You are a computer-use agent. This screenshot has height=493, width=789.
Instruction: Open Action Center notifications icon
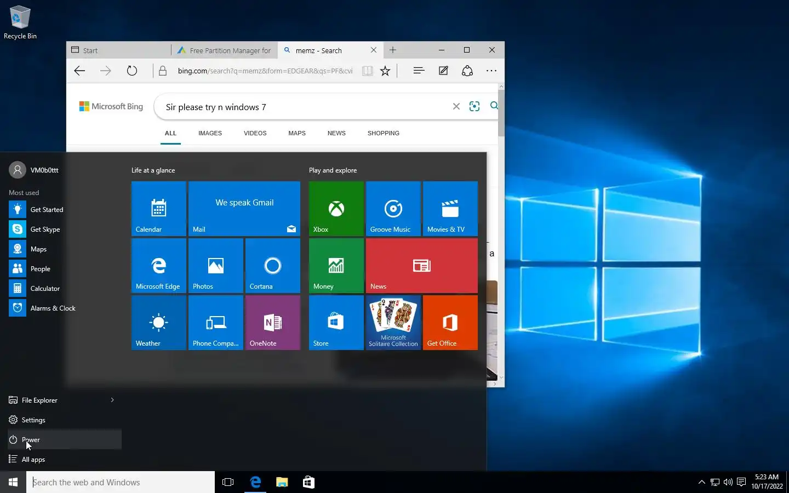(x=741, y=482)
